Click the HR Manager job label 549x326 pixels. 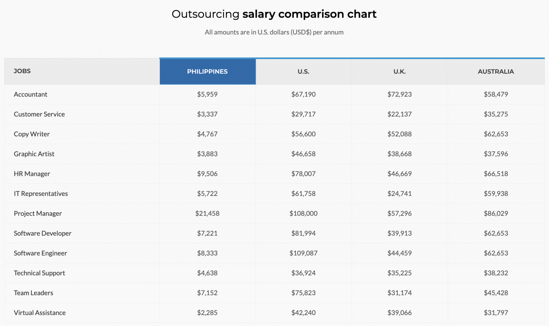pyautogui.click(x=32, y=174)
